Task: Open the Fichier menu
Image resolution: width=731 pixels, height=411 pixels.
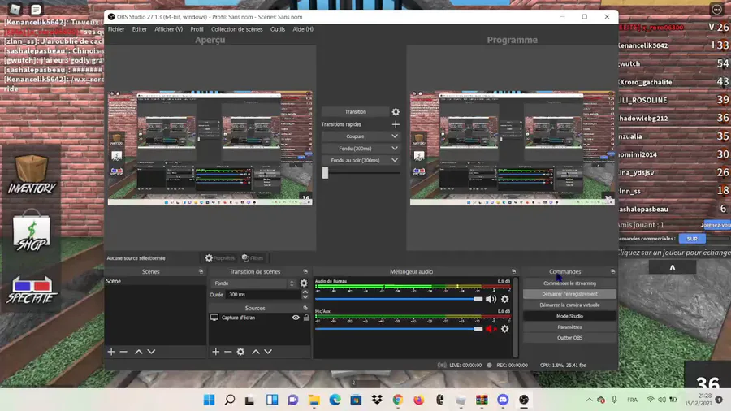Action: [x=116, y=29]
